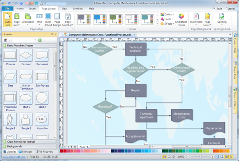Switch to the Insert ribbon tab
Screen dimensions: 239x161
[32, 8]
